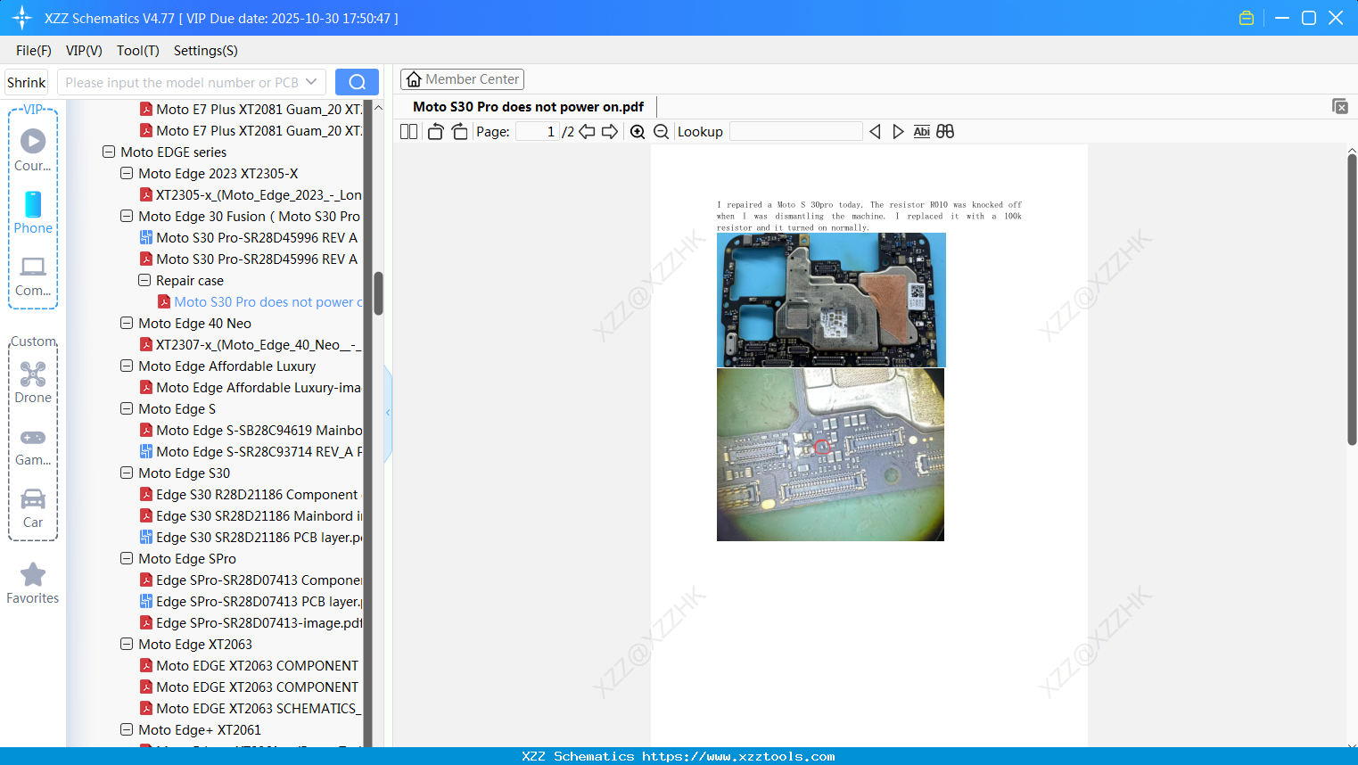Viewport: 1358px width, 765px height.
Task: Click the Shrink button
Action: [x=25, y=81]
